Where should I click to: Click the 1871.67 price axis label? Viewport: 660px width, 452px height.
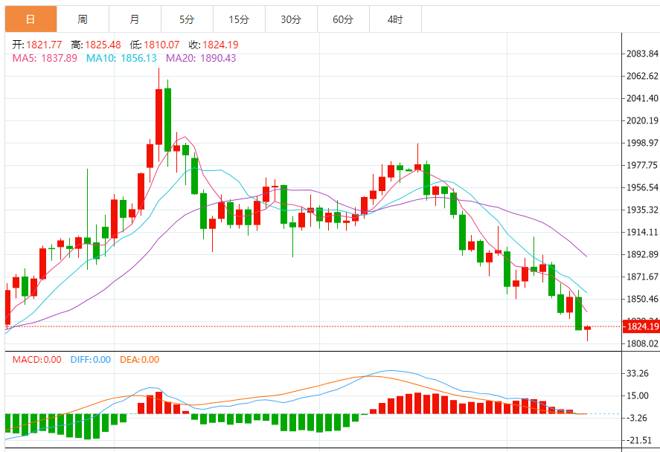click(642, 277)
